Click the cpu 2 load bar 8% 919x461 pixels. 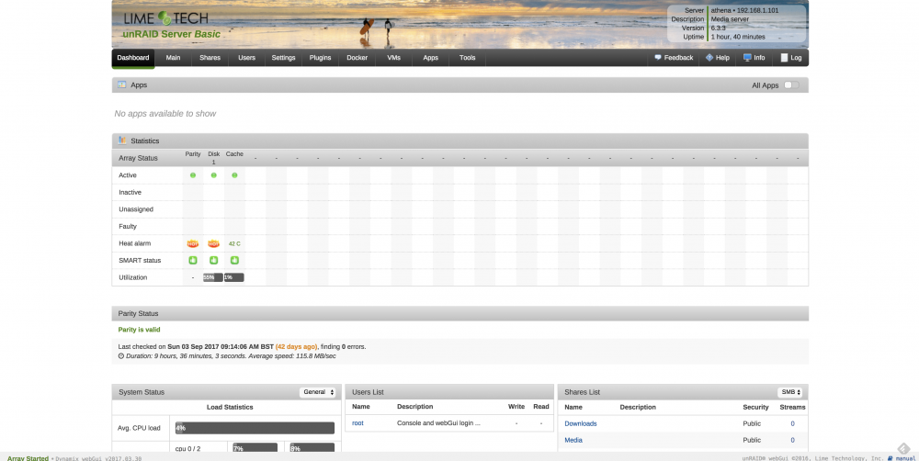tap(312, 448)
